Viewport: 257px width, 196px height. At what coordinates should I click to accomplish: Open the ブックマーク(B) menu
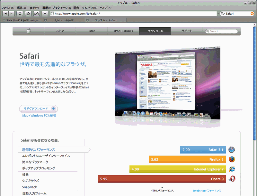click(x=62, y=8)
